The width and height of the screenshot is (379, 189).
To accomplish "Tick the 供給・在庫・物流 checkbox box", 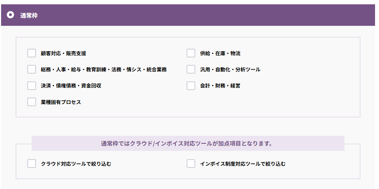I will [x=191, y=53].
